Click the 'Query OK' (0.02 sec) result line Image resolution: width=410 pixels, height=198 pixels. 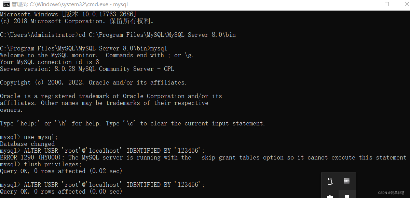(61, 171)
